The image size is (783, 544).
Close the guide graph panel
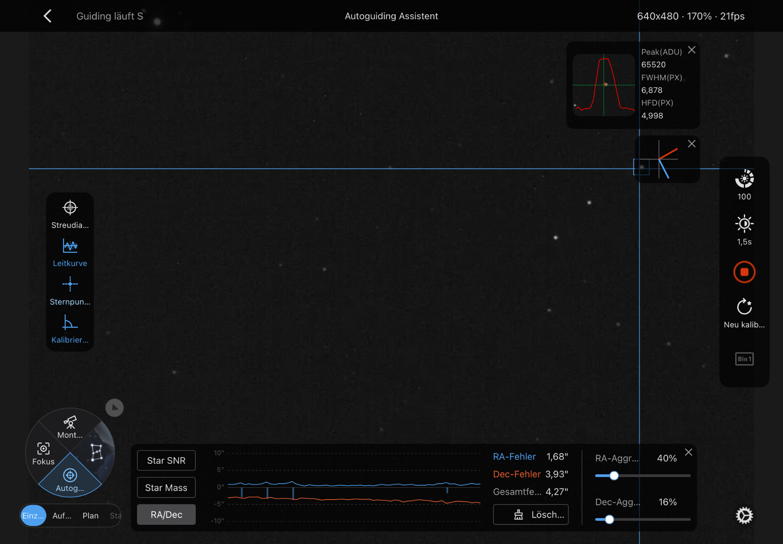[688, 452]
